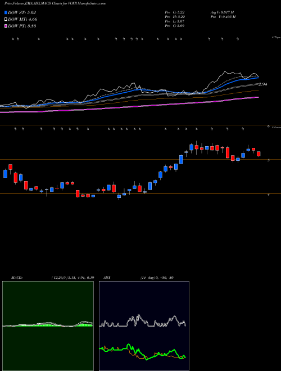Screen dimensions: 281x371
Task: Click the 'Avg V: 0.017 M' volume text
Action: (222, 12)
